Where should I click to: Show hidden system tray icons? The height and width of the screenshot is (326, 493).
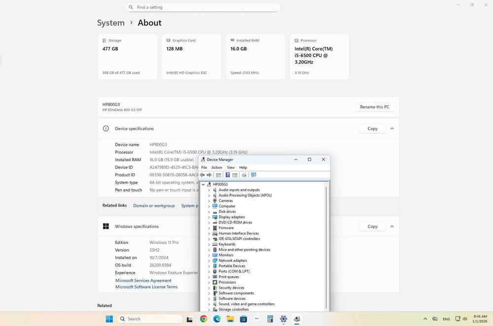pyautogui.click(x=425, y=319)
